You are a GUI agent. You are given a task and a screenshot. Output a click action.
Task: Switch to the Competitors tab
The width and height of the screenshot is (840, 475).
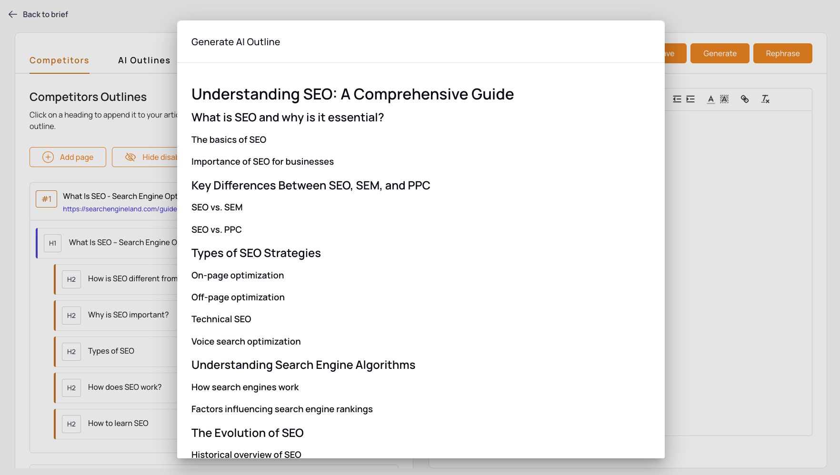point(60,60)
